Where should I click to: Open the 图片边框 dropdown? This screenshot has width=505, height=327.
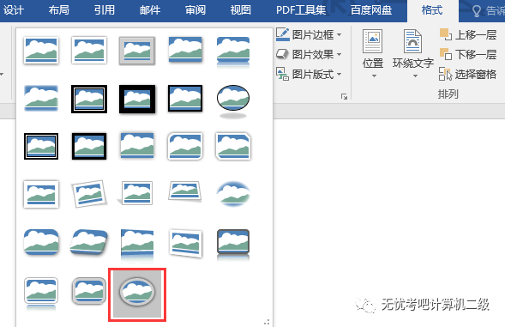point(309,34)
